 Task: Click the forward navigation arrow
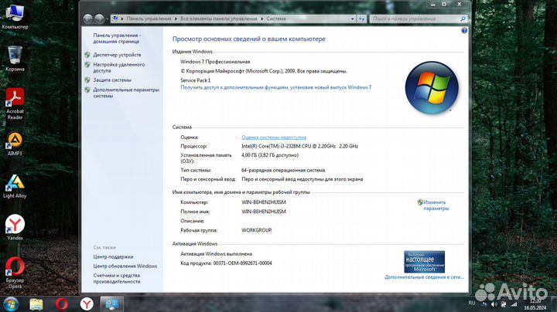point(100,19)
